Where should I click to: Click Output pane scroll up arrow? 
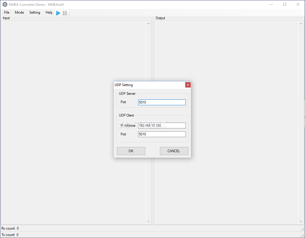[301, 24]
